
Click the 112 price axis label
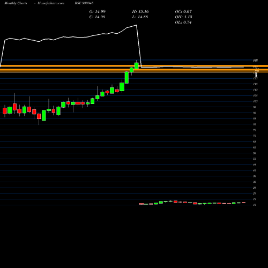[256, 90]
